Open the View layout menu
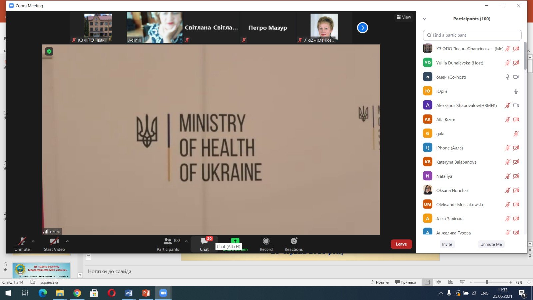533x300 pixels. 404,17
